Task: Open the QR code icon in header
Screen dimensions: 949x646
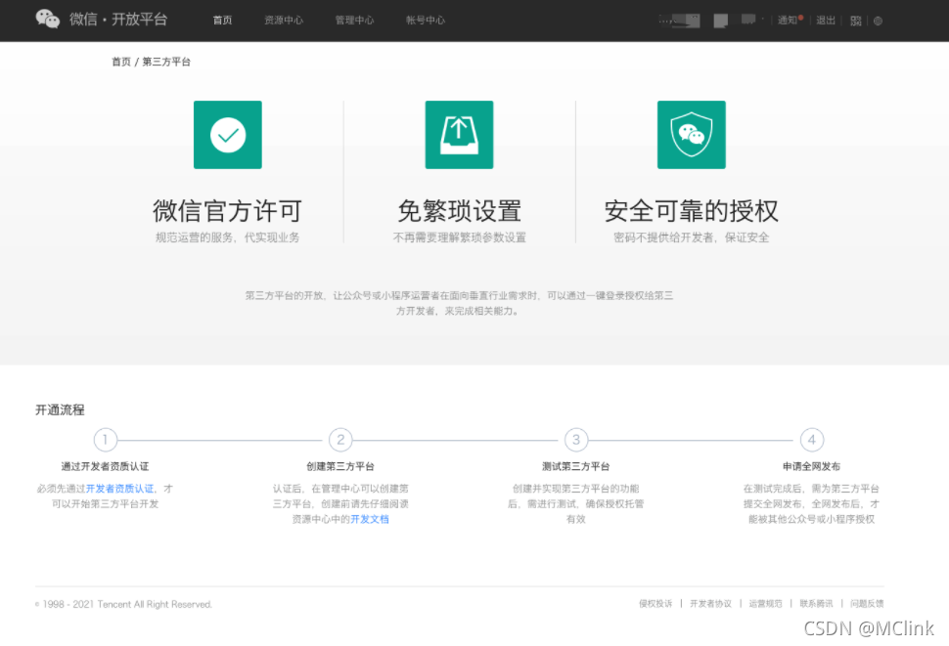Action: coord(856,21)
